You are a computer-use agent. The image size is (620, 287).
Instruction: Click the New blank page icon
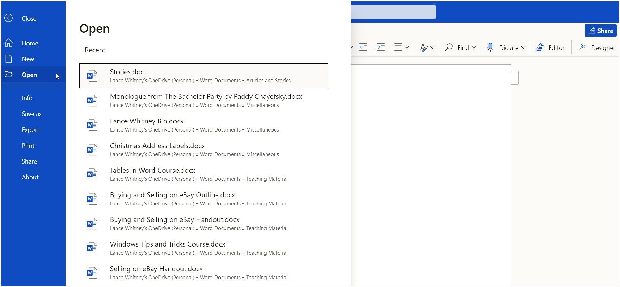click(x=9, y=59)
